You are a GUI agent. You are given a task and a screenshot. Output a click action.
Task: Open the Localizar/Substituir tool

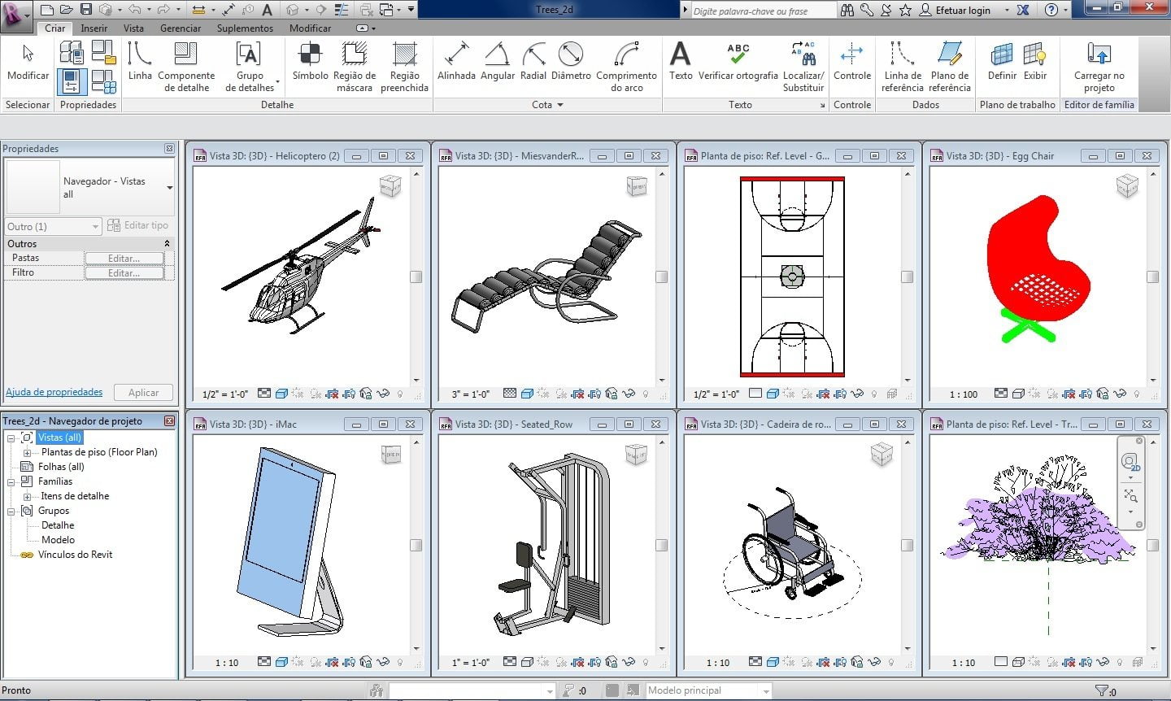tap(803, 67)
